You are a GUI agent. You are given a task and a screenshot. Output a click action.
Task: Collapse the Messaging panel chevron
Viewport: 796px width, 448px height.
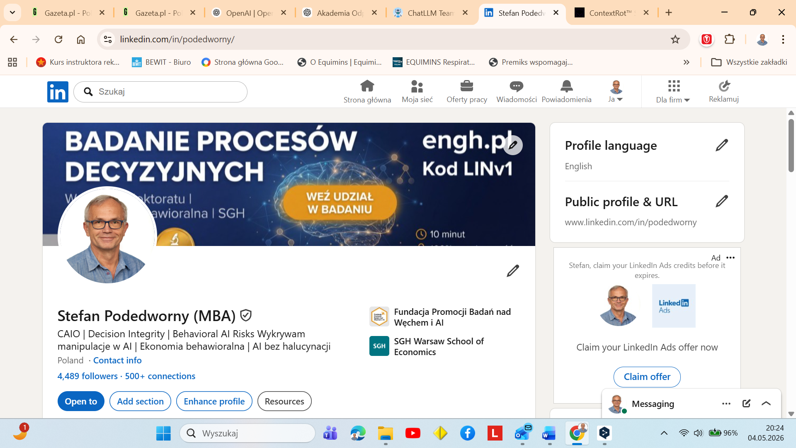click(766, 404)
